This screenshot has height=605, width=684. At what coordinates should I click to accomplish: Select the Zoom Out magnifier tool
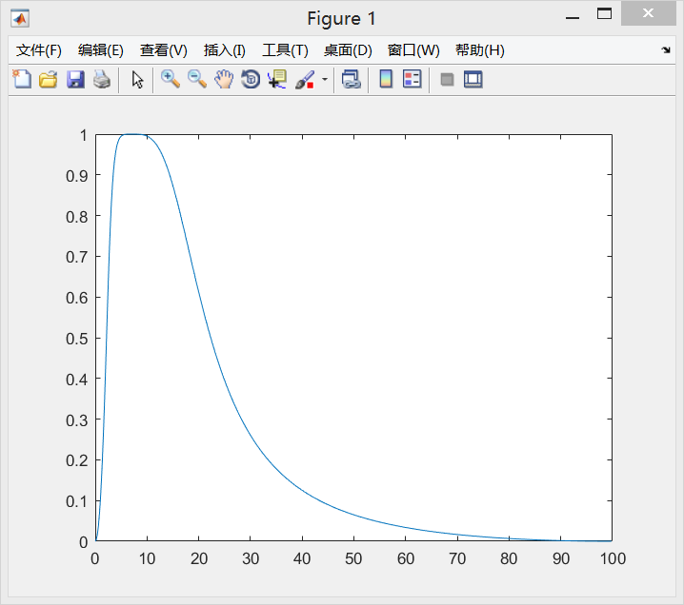coord(197,79)
